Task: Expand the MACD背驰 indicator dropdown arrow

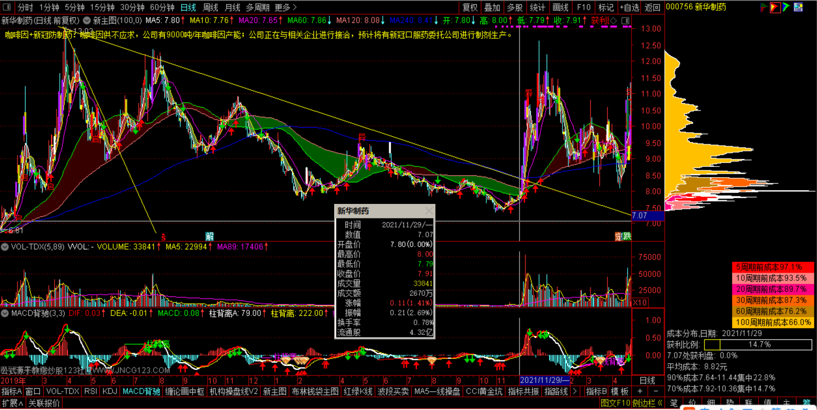Action: [x=5, y=313]
